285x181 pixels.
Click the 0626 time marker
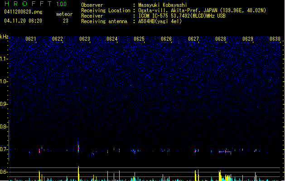166,39
